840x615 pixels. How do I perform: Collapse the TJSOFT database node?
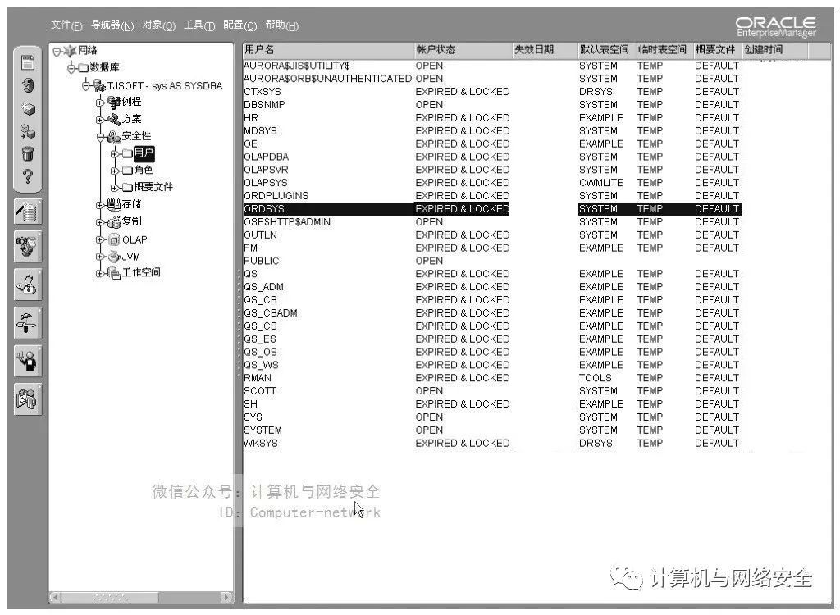[85, 85]
